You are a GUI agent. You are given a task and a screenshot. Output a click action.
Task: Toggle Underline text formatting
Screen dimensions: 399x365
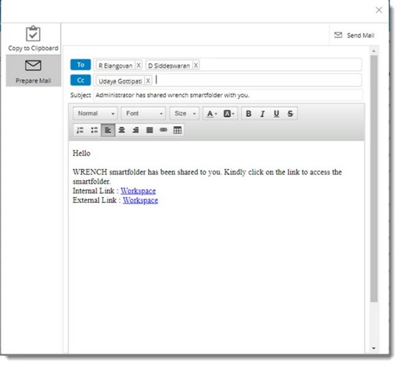[276, 114]
